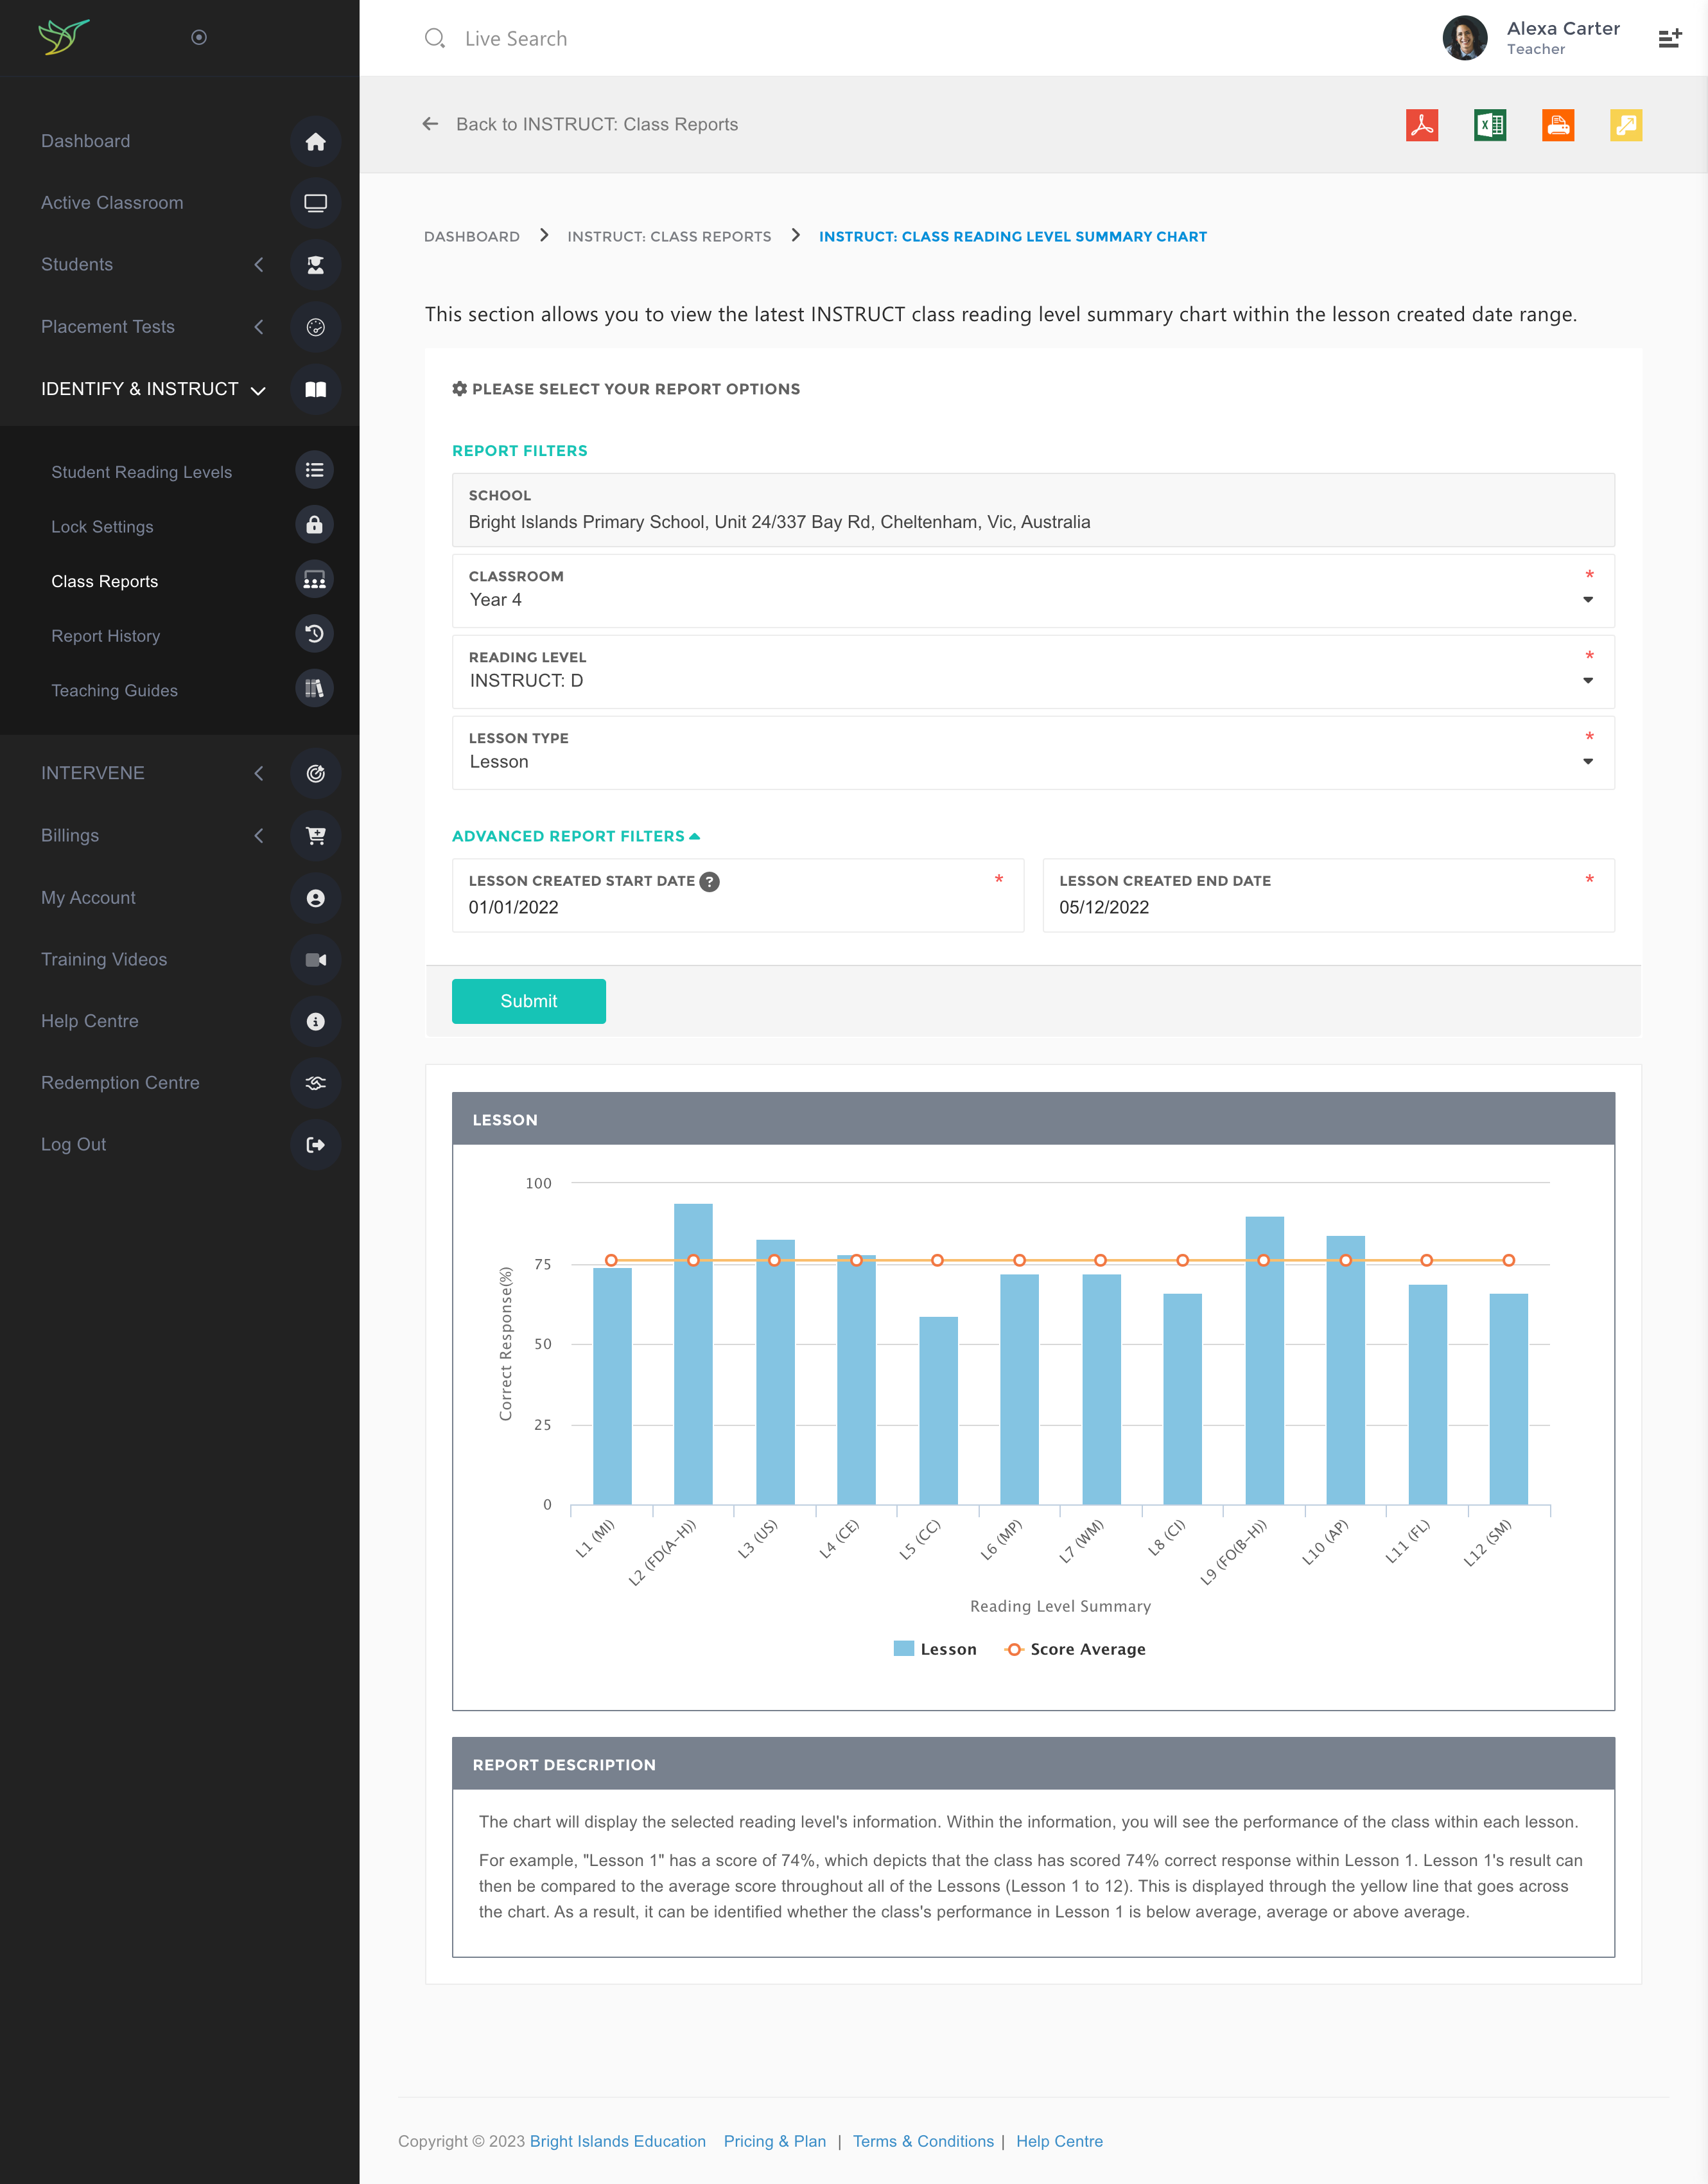Export report to Excel icon
This screenshot has width=1708, height=2184.
(x=1489, y=125)
